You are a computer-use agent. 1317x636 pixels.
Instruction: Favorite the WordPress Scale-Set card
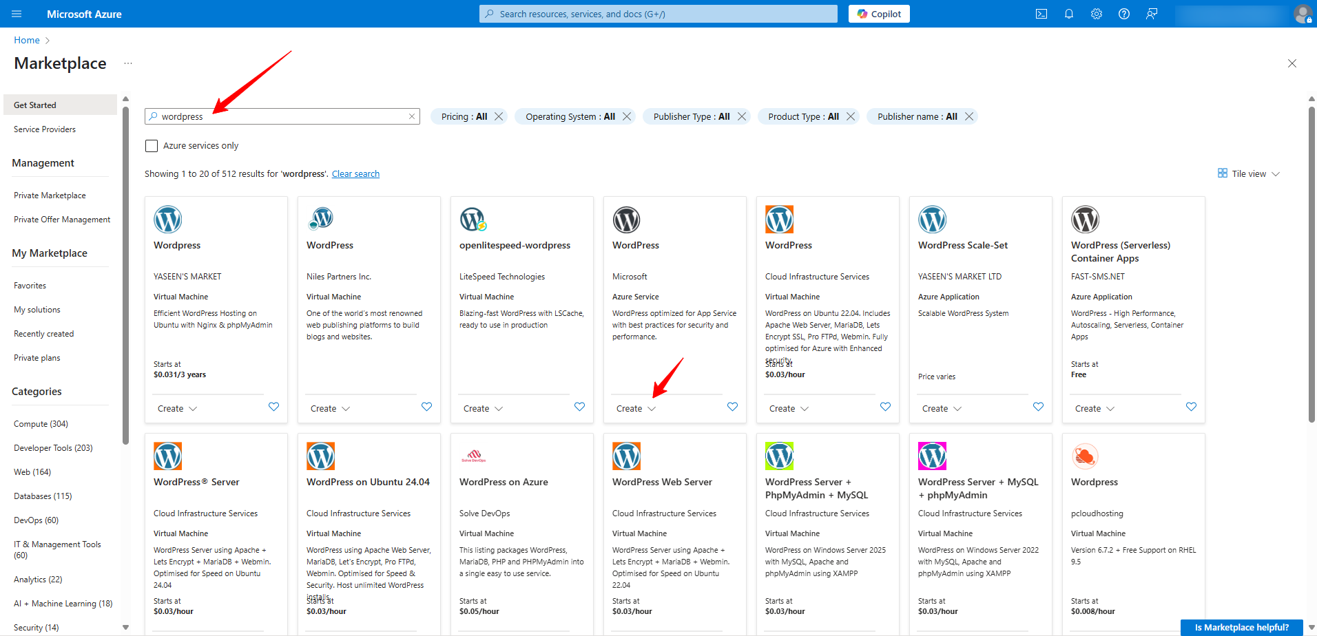(1038, 407)
